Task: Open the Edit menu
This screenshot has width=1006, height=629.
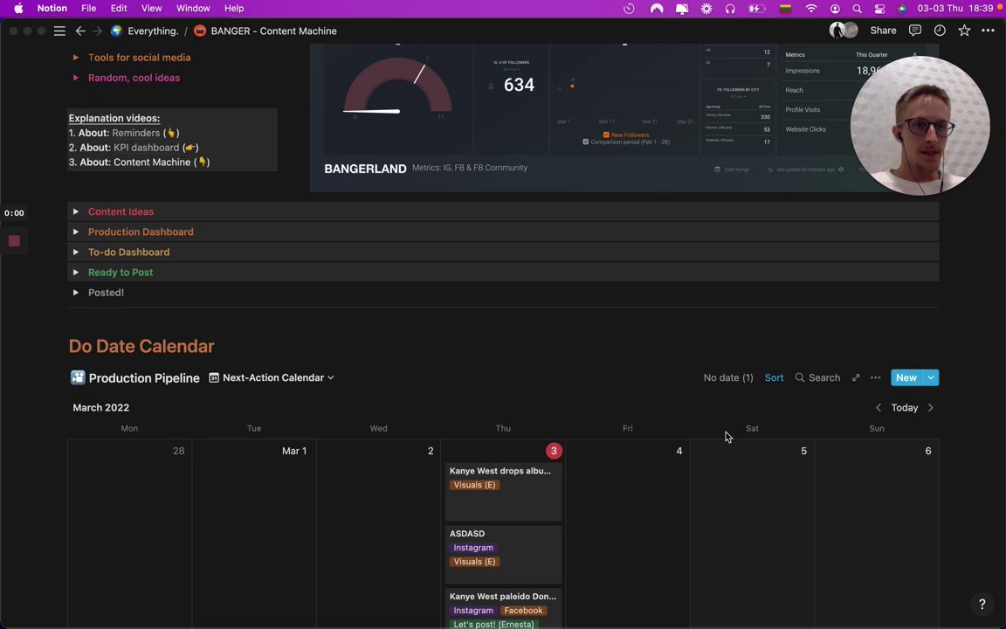Action: tap(119, 9)
